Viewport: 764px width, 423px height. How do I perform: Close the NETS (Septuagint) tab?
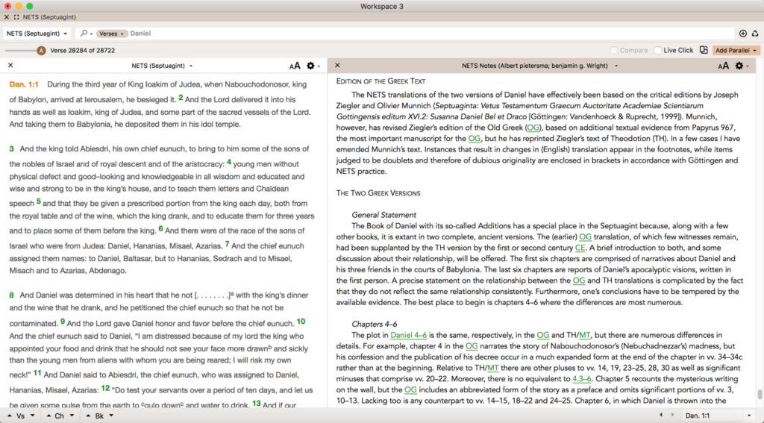coord(6,17)
